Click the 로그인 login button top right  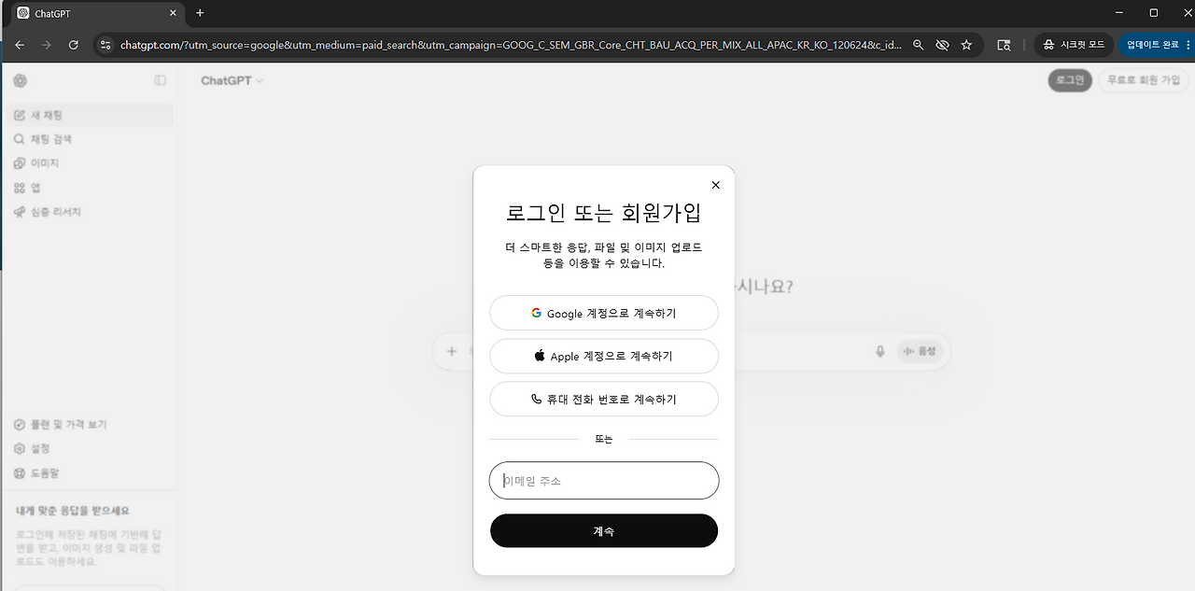tap(1070, 80)
